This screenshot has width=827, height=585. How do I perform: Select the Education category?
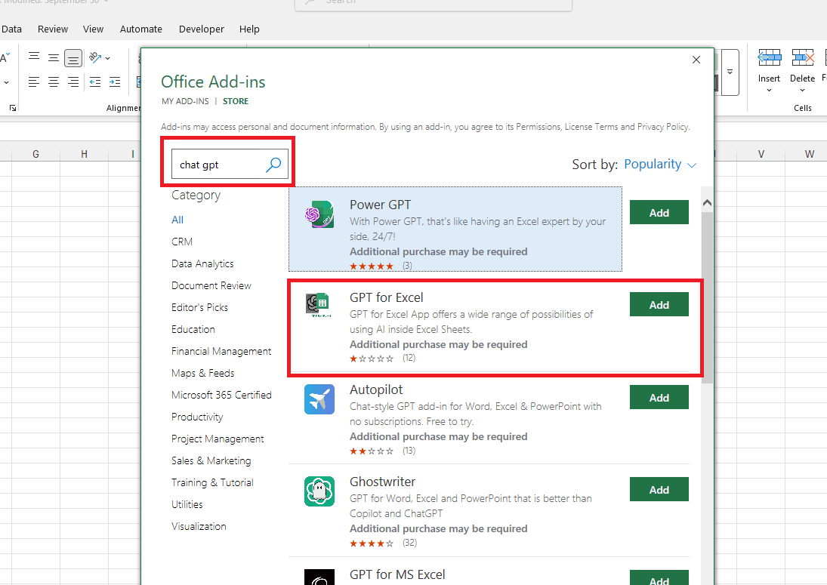[193, 329]
